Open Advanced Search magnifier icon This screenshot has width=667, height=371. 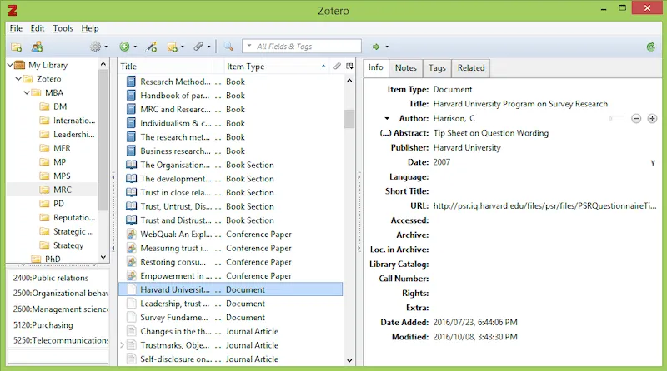coord(228,47)
